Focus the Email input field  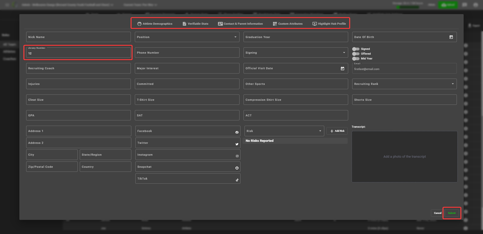(x=405, y=68)
